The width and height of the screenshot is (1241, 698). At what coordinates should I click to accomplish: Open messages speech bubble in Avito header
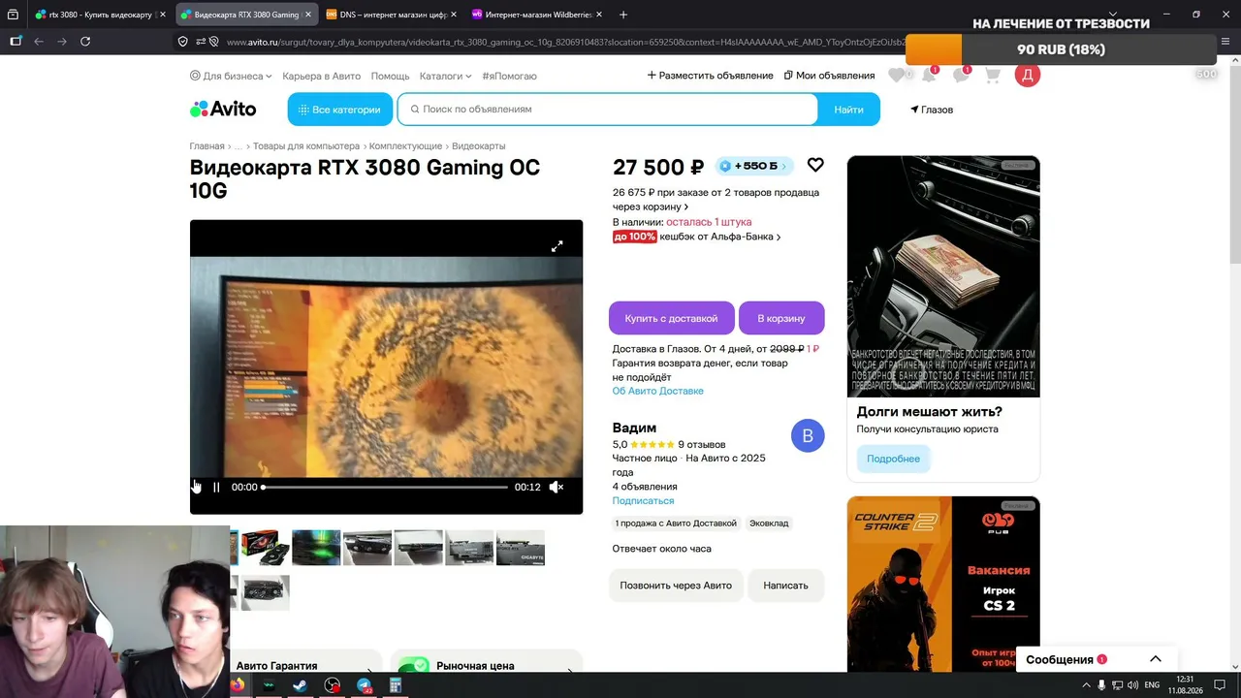[961, 76]
